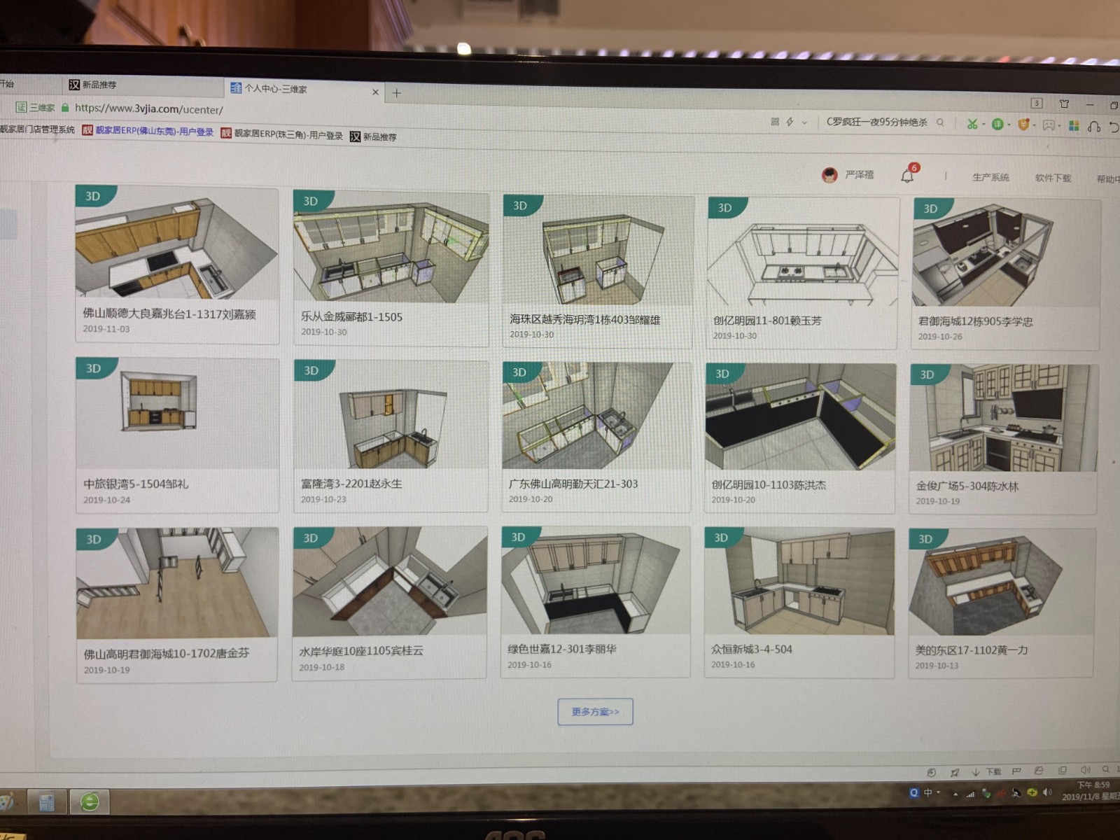Open the 乐从金威郦都1-1505 design thumbnail

(391, 248)
